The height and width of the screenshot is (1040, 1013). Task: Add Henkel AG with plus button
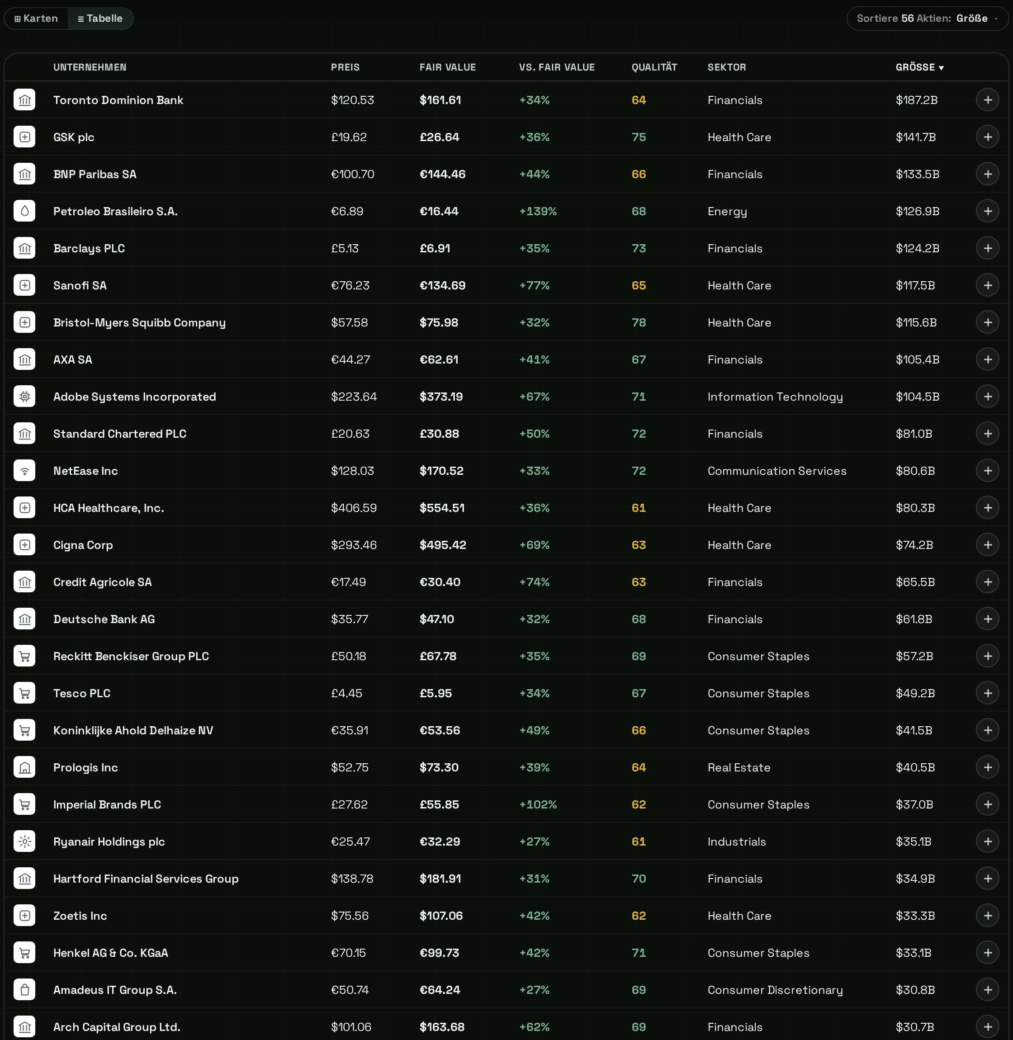[988, 953]
